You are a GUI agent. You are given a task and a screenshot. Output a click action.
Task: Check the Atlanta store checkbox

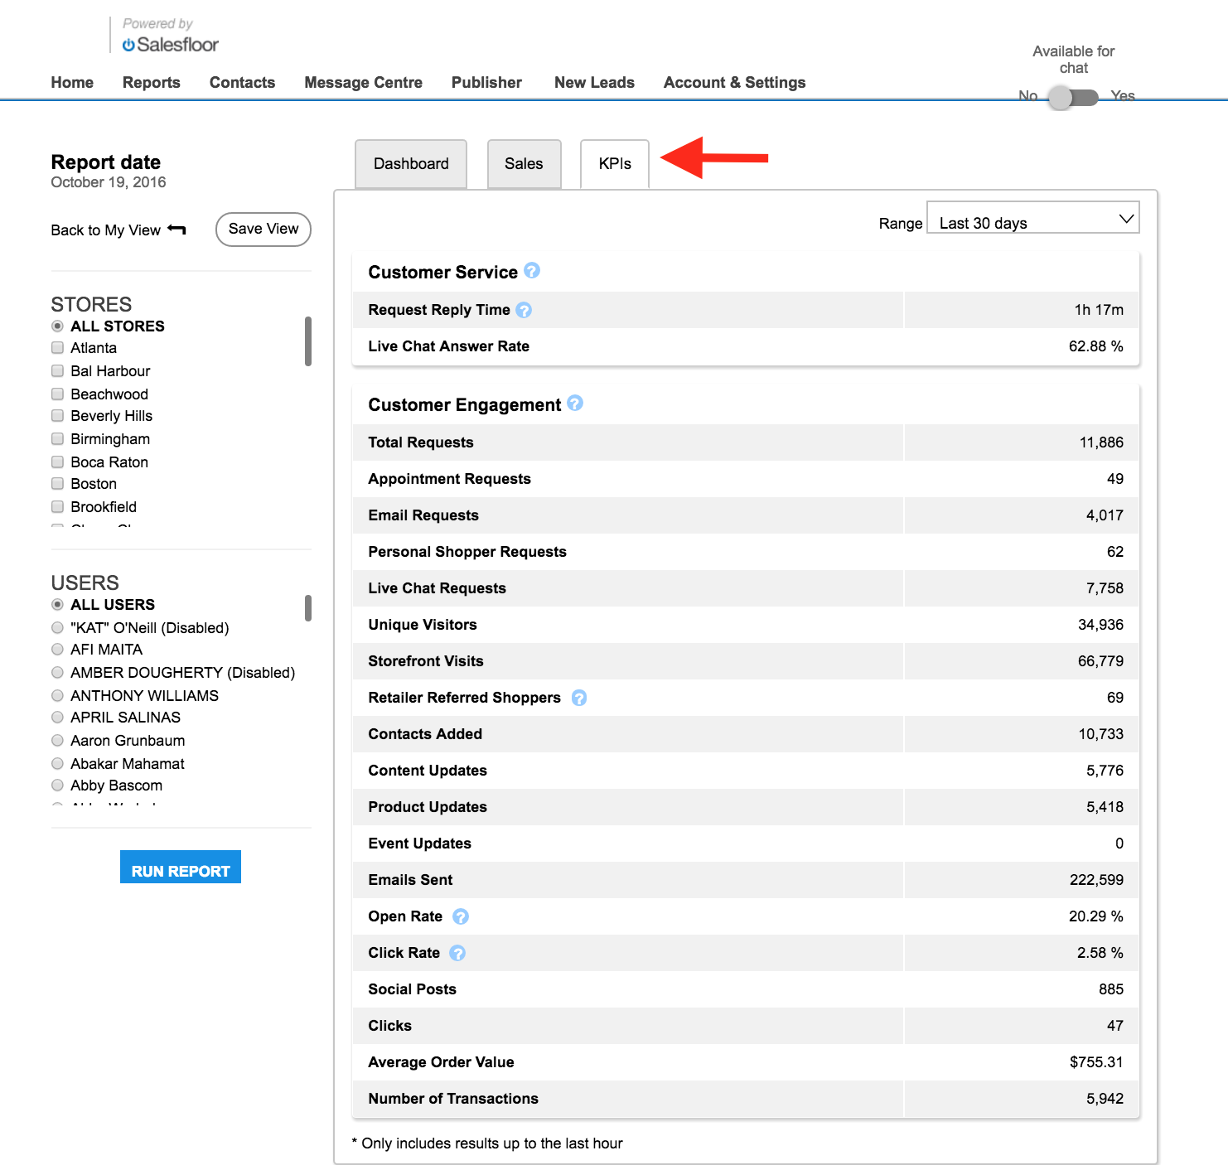(57, 348)
